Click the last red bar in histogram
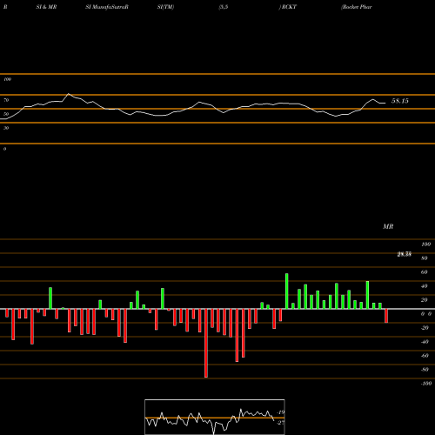The height and width of the screenshot is (435, 435). click(x=386, y=316)
